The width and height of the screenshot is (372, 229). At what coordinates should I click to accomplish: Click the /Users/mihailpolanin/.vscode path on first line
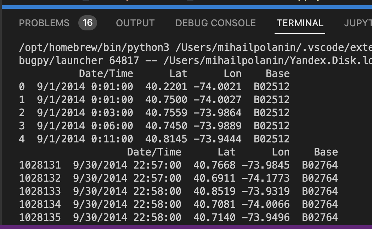pyautogui.click(x=273, y=47)
